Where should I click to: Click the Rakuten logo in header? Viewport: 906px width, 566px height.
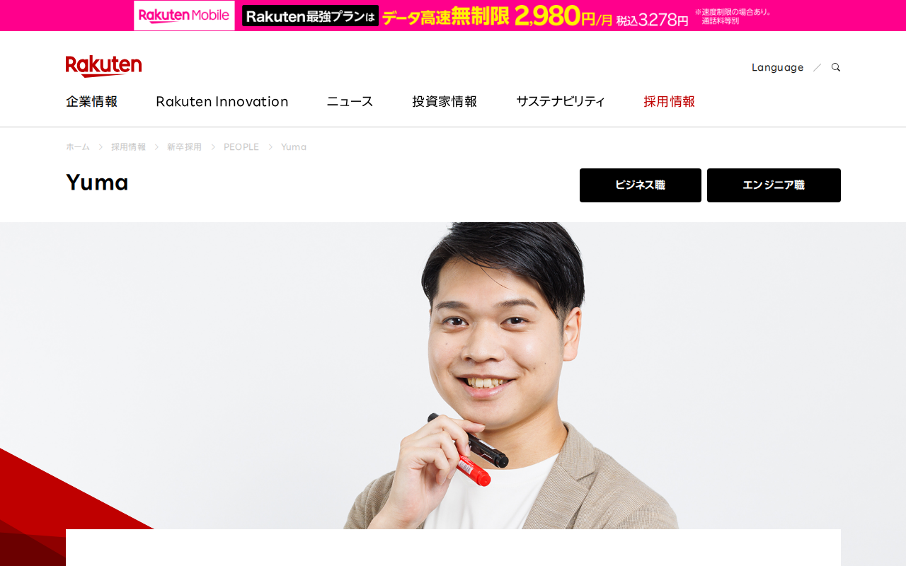[x=103, y=66]
